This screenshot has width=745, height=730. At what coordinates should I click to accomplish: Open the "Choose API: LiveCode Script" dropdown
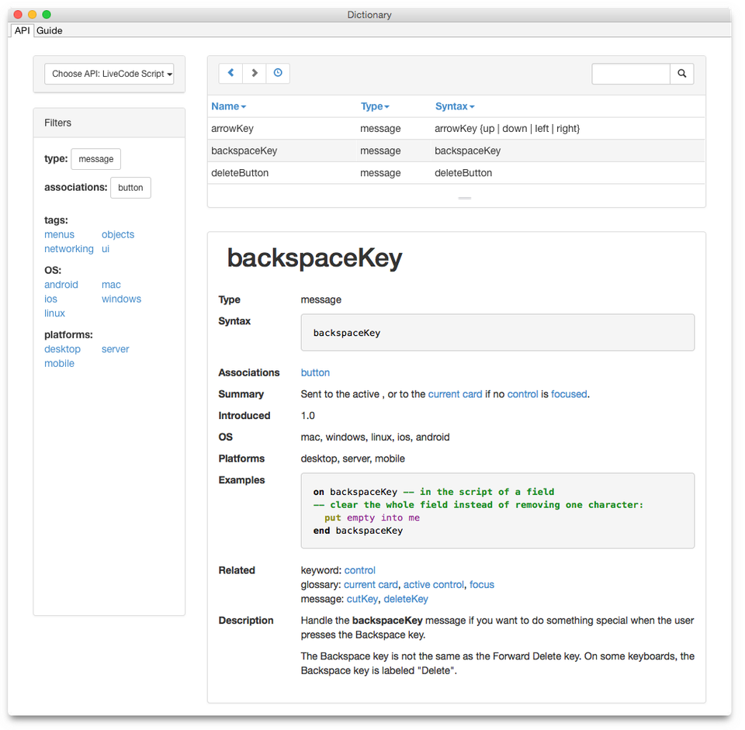[x=109, y=73]
